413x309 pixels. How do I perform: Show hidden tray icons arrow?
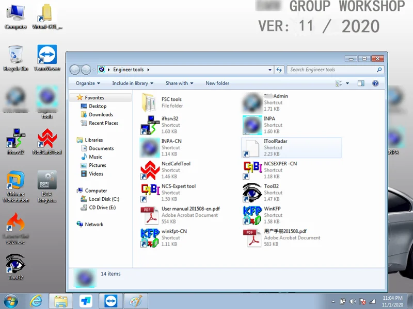[x=333, y=301]
